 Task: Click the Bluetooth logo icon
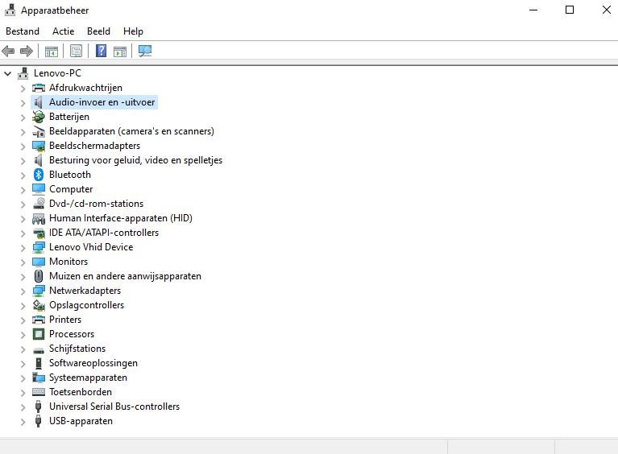39,175
